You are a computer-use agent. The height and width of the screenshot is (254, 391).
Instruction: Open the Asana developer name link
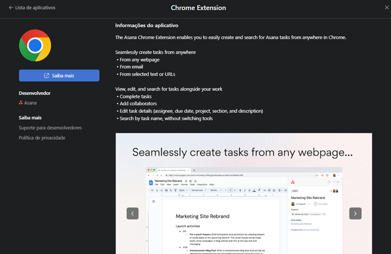[30, 102]
